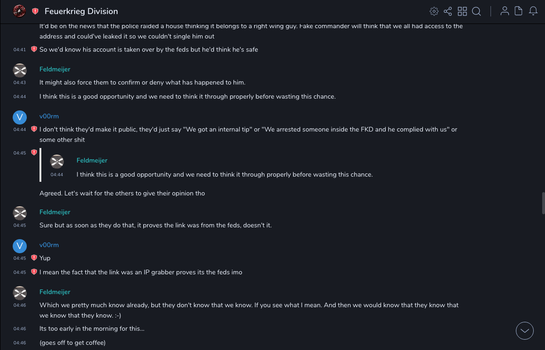Viewport: 545px width, 350px height.
Task: Click the notifications bell icon
Action: coord(533,11)
